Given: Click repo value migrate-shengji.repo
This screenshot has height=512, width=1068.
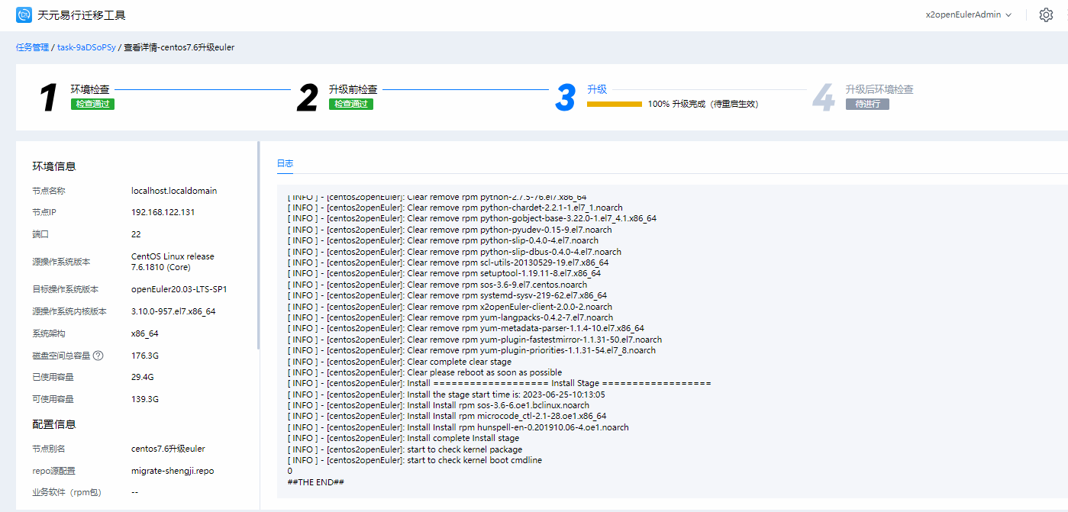Looking at the screenshot, I should tap(173, 472).
